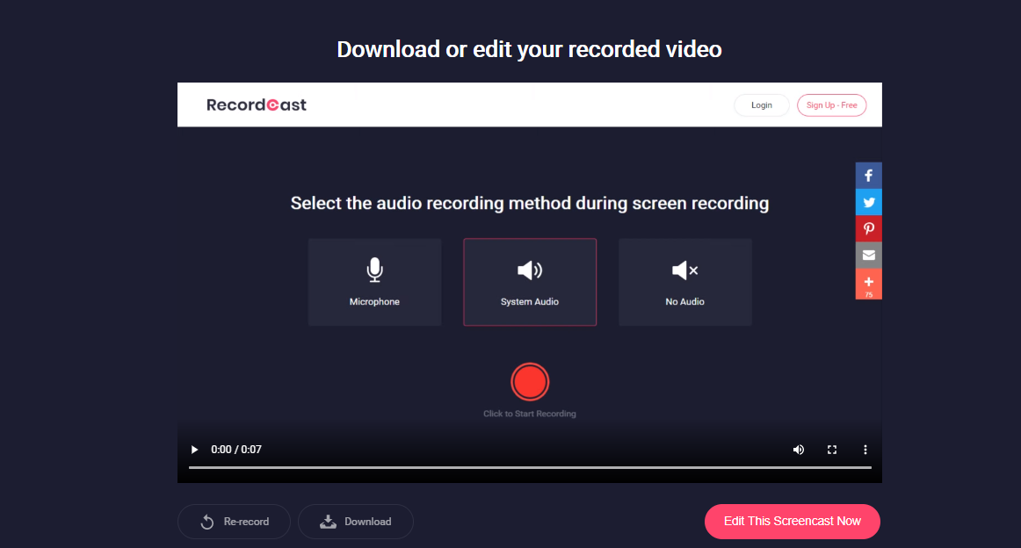Select the Microphone audio option
The width and height of the screenshot is (1021, 548).
point(374,282)
